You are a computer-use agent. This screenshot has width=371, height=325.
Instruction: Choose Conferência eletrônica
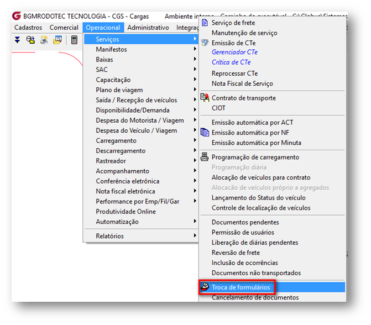coord(128,181)
